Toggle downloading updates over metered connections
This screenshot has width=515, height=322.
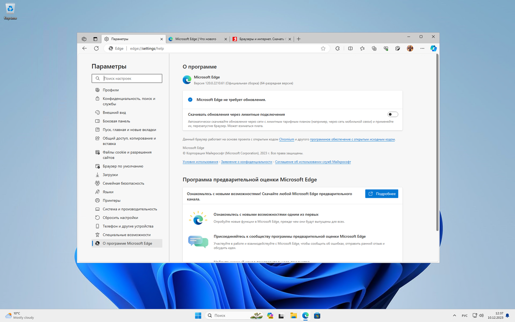[393, 114]
